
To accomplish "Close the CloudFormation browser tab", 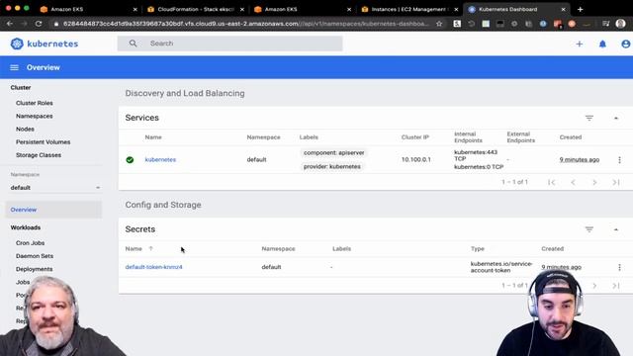I will click(x=242, y=9).
